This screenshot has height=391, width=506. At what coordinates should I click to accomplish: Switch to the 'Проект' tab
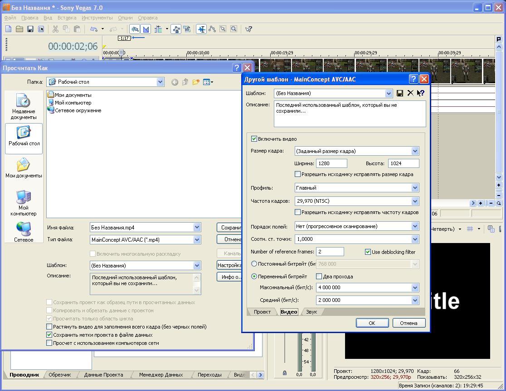tap(262, 312)
